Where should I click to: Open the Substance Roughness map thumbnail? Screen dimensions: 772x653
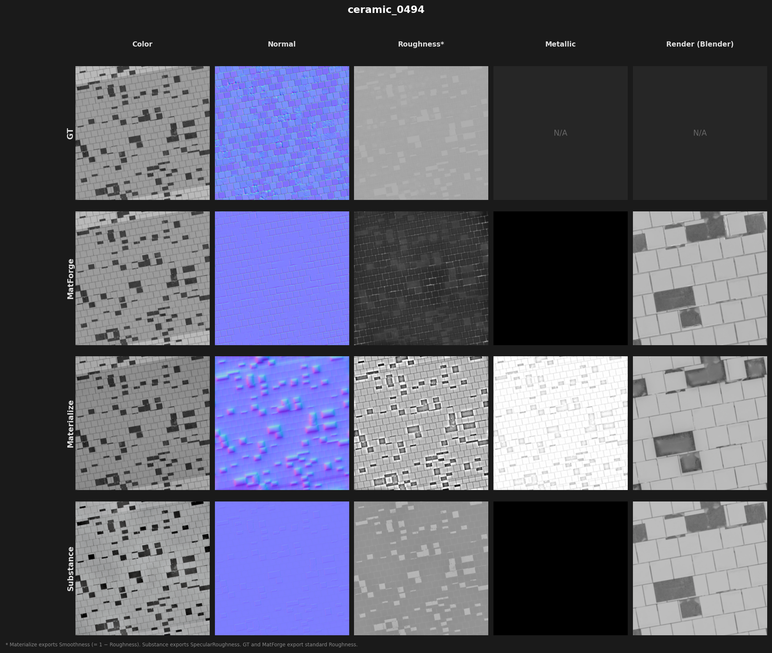pyautogui.click(x=421, y=568)
